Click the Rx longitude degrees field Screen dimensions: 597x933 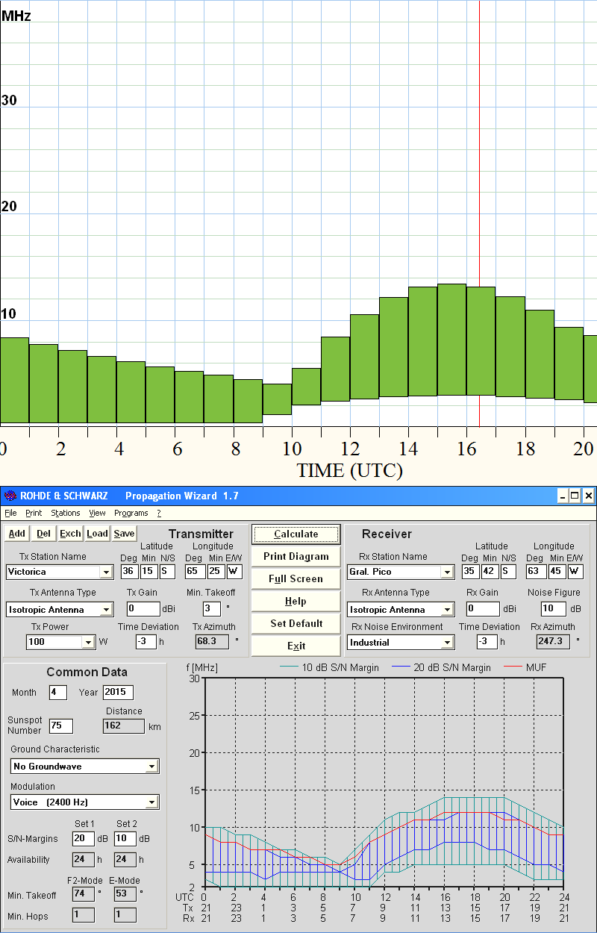[537, 572]
